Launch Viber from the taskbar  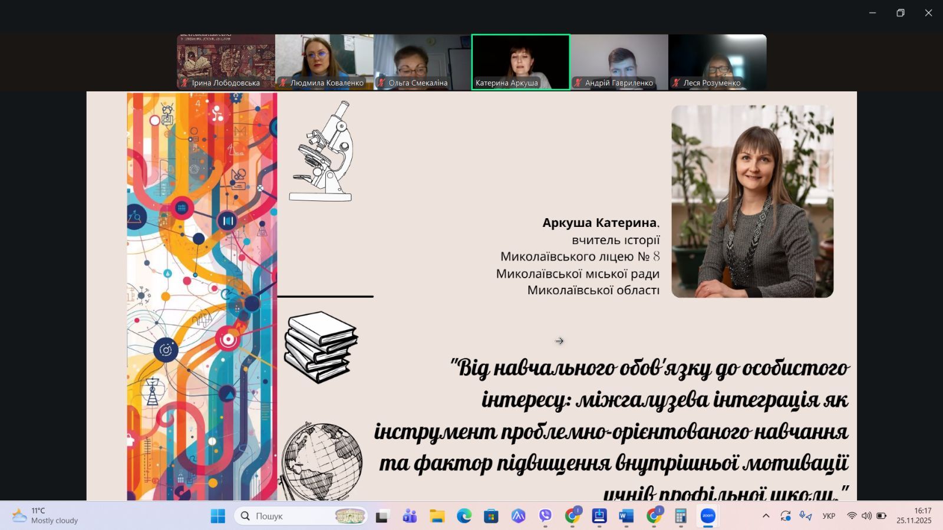(545, 516)
